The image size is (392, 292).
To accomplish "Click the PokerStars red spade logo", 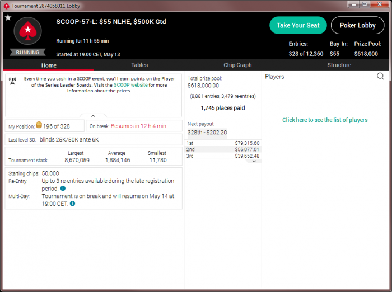I will click(28, 31).
